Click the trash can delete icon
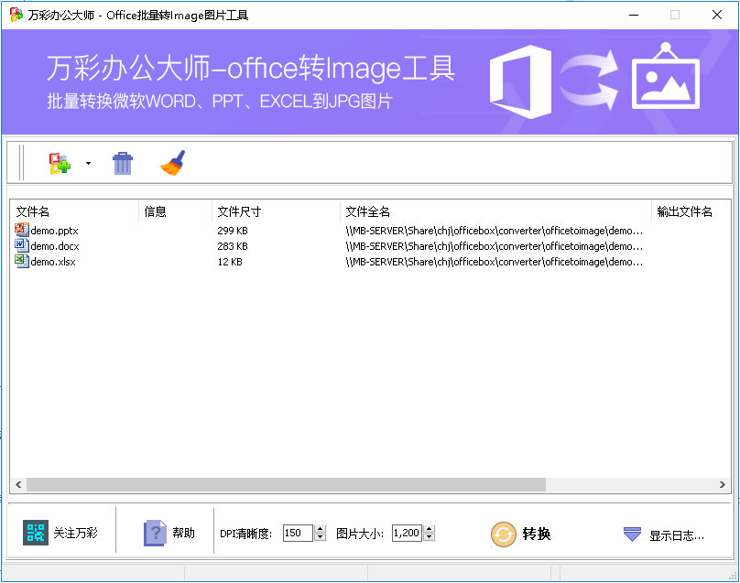Screen dimensions: 740x583 pyautogui.click(x=123, y=163)
